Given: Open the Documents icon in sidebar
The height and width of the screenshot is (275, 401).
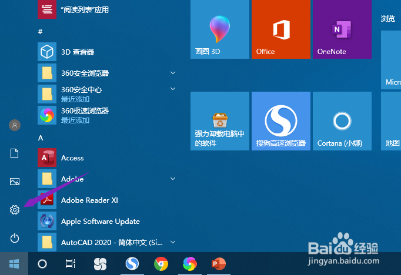Looking at the screenshot, I should pos(14,153).
